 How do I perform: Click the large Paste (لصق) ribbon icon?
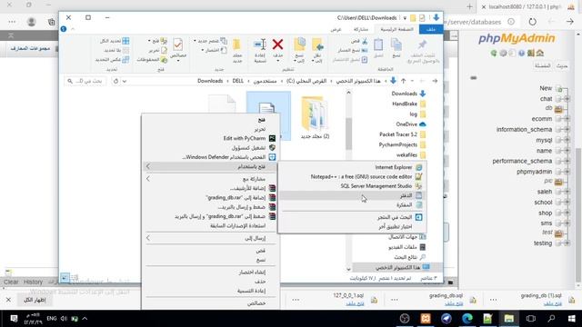378,45
